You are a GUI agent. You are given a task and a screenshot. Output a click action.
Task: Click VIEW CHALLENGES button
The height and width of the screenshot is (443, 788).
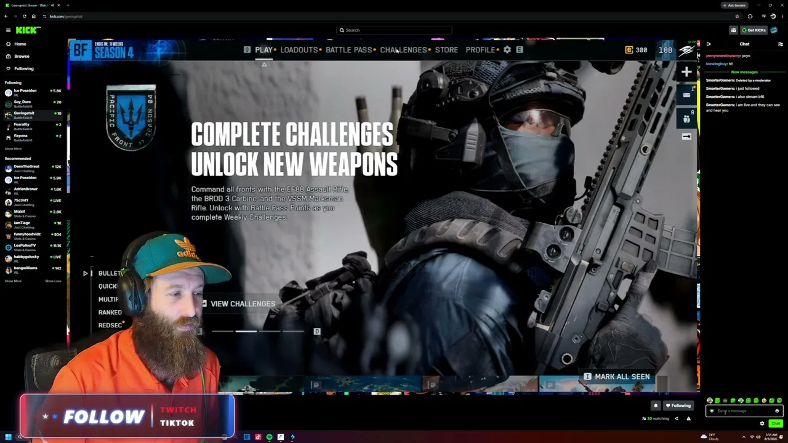point(243,304)
